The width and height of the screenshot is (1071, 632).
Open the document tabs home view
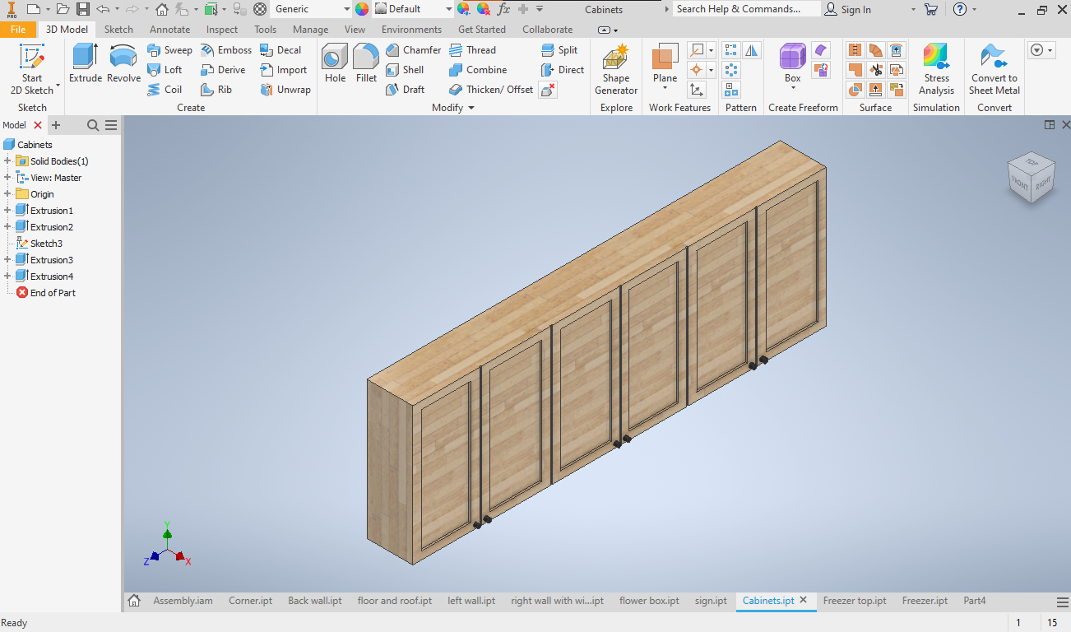(134, 601)
